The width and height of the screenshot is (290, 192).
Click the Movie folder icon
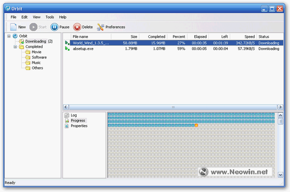click(x=28, y=52)
